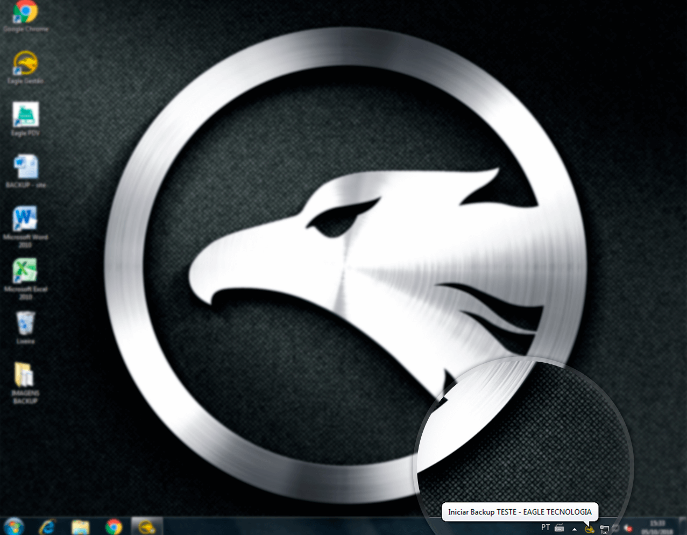The height and width of the screenshot is (535, 687).
Task: Open the taskbar clock and date
Action: pyautogui.click(x=657, y=527)
